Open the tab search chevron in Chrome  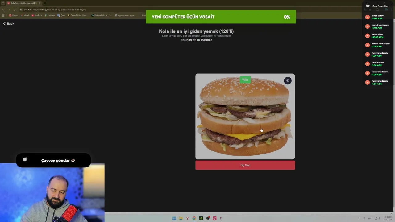click(3, 3)
